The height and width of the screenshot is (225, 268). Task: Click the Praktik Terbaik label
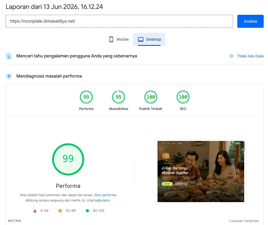pyautogui.click(x=151, y=109)
